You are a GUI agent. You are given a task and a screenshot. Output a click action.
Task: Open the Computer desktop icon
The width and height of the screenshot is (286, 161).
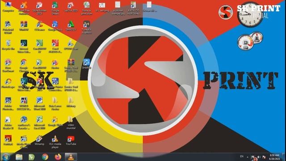point(8,7)
